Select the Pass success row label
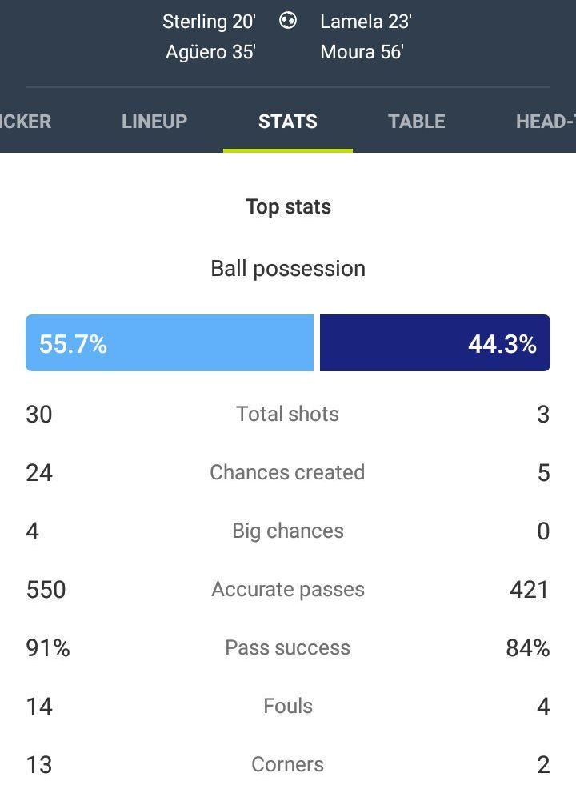 288,647
